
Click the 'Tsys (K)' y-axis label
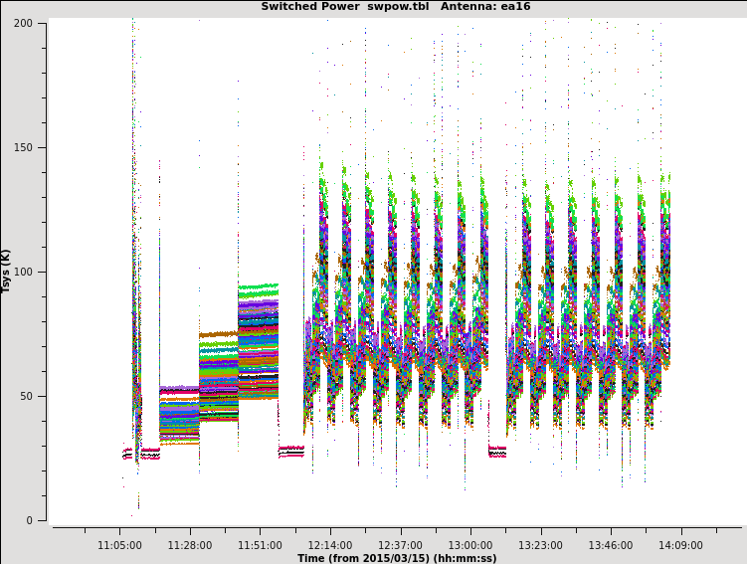(7, 271)
